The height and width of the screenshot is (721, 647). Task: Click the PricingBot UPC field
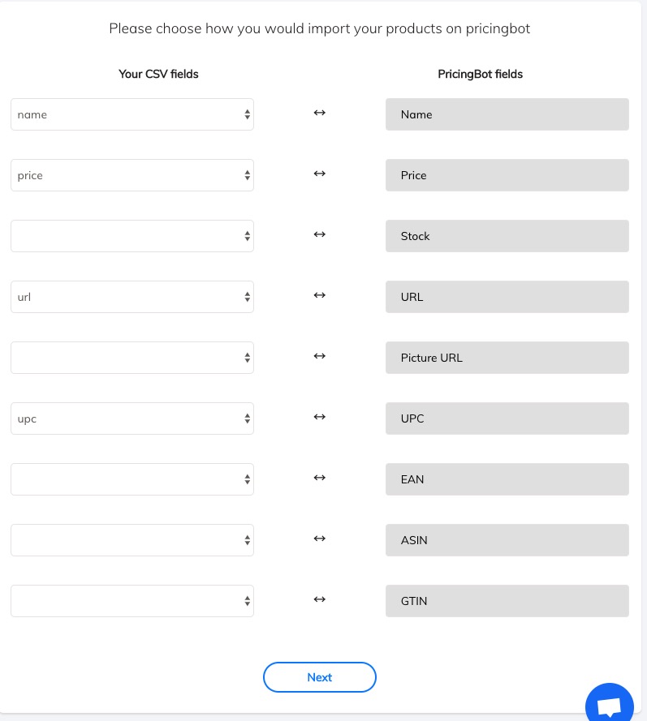coord(507,418)
